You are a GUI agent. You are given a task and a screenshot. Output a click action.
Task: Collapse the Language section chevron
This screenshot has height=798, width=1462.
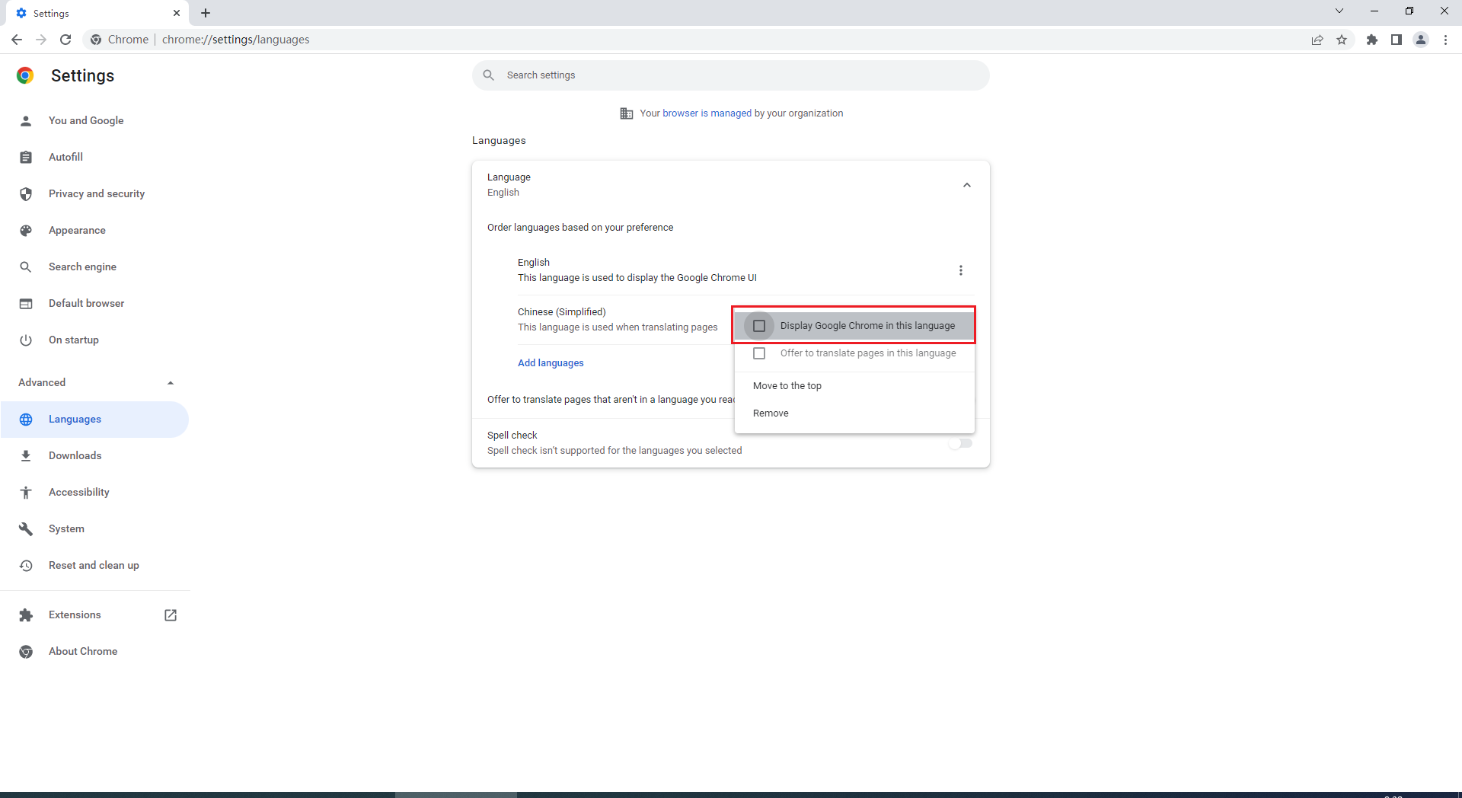966,185
